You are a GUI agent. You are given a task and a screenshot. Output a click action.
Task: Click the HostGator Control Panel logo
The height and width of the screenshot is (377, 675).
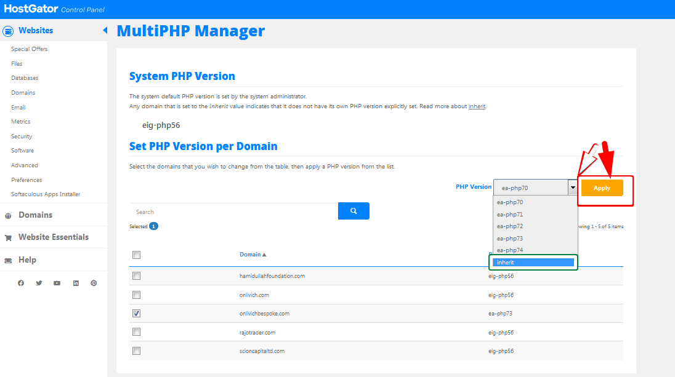pyautogui.click(x=54, y=9)
